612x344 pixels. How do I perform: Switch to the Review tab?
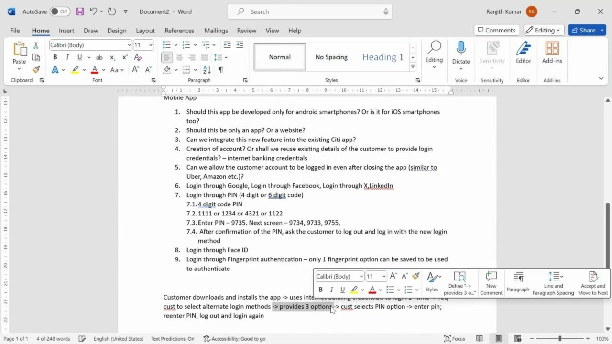pos(246,31)
